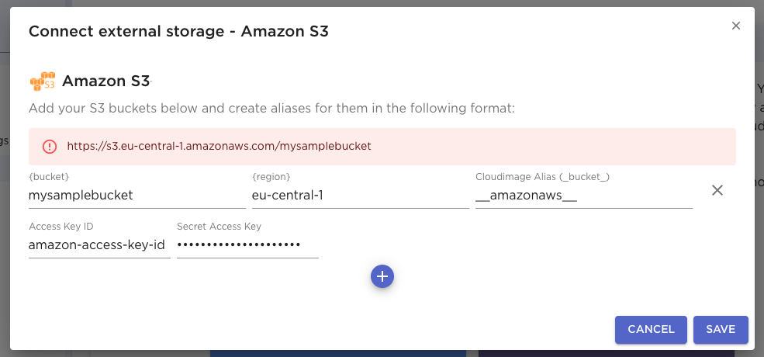Click the dialog title text
The width and height of the screenshot is (764, 357).
(178, 31)
